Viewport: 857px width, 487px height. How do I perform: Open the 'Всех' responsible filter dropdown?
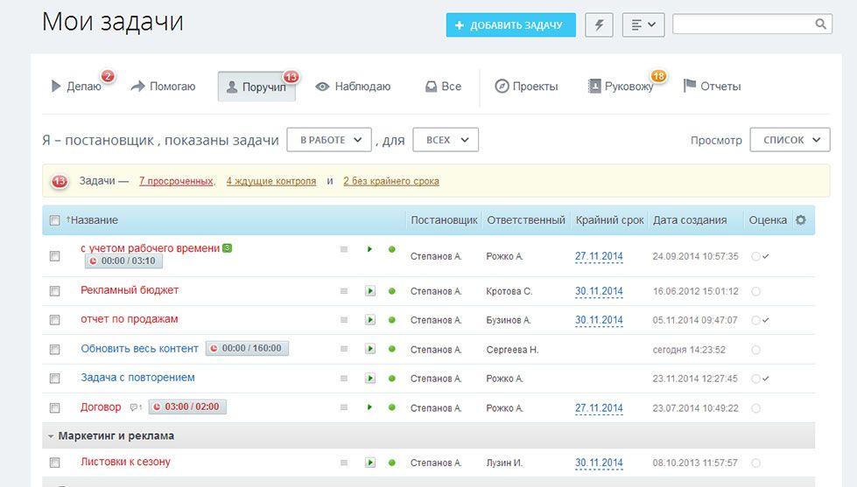(446, 140)
